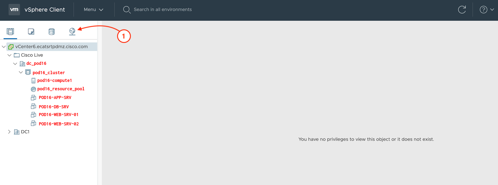498x185 pixels.
Task: Click the refresh icon in header
Action: point(462,10)
